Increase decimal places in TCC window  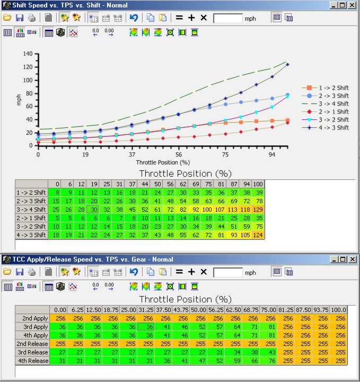(x=109, y=286)
